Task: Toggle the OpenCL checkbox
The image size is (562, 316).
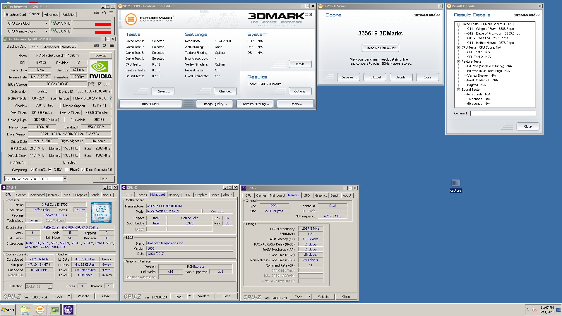Action: (x=32, y=170)
